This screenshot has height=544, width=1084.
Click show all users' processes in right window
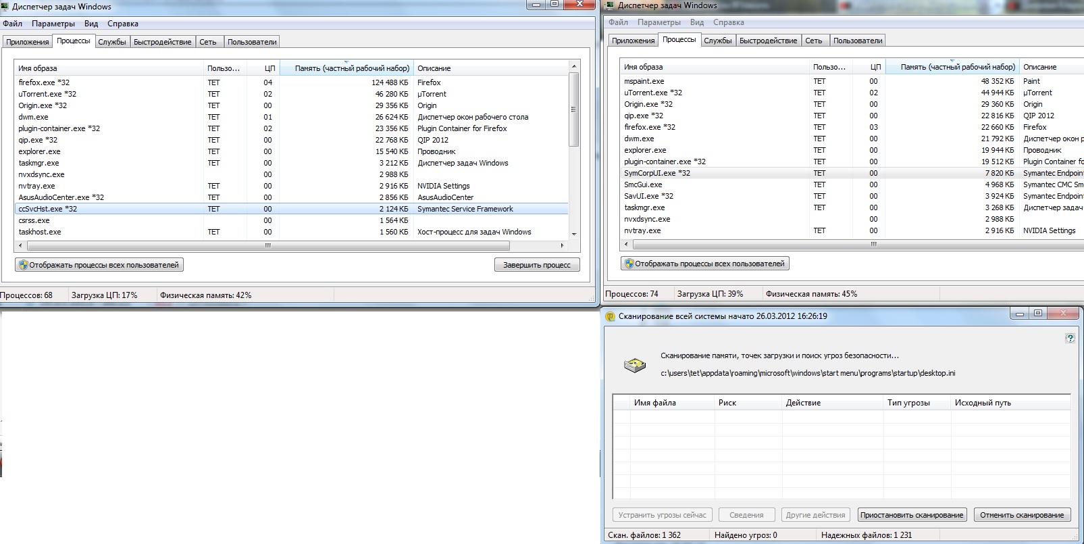705,264
